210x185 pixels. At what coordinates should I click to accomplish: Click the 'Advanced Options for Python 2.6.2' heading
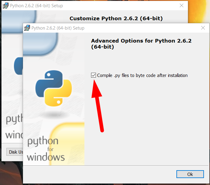click(x=141, y=44)
